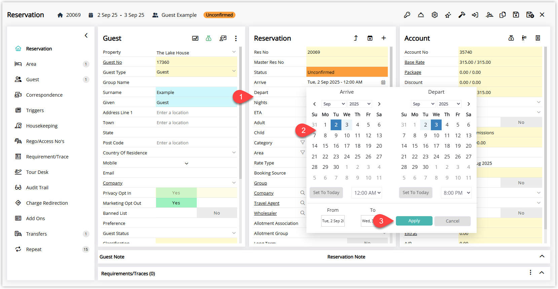The image size is (558, 289).
Task: Click the up arrow icon in Reservation panel
Action: pyautogui.click(x=356, y=38)
